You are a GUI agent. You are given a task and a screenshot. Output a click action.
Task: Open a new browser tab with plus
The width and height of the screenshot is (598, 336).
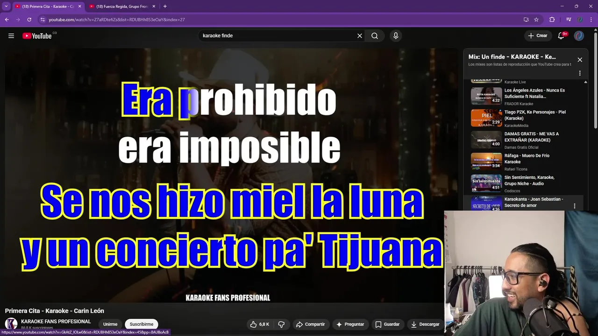[x=165, y=7]
